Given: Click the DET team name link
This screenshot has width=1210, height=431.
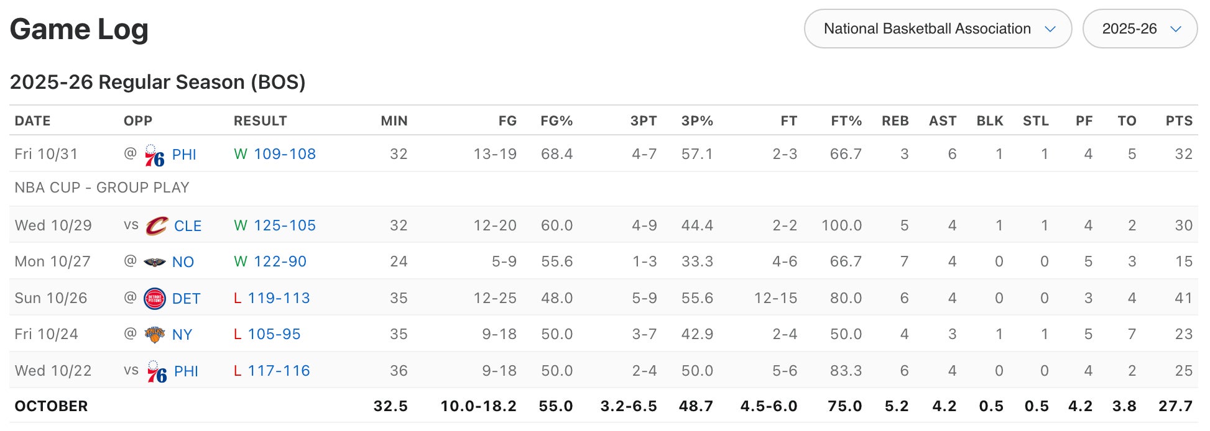Looking at the screenshot, I should 186,299.
